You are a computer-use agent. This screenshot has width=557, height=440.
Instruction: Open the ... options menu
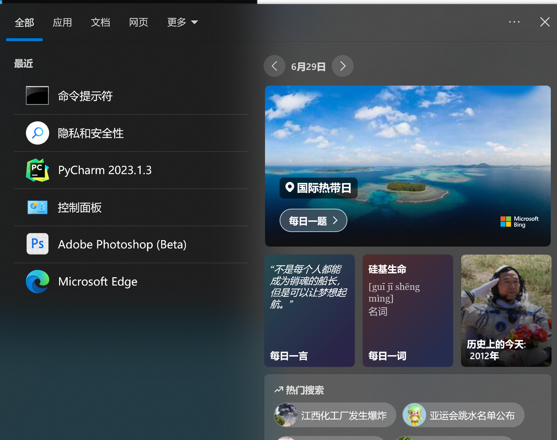click(x=514, y=22)
